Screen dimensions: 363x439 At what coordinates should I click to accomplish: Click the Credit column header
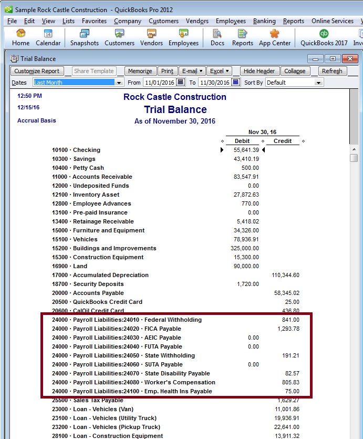(283, 141)
